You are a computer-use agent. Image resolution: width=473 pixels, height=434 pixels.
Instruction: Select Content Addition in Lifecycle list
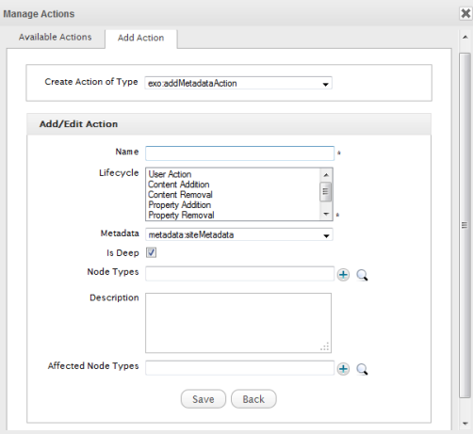179,185
